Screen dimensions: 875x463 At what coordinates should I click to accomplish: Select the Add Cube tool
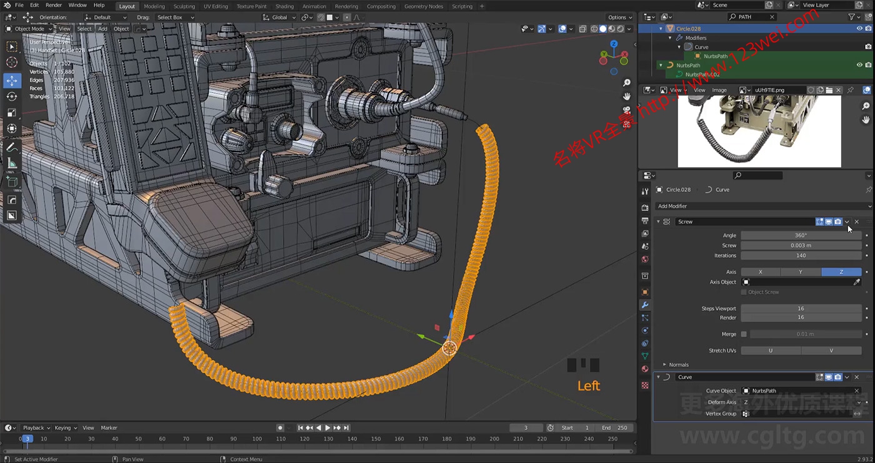[11, 182]
